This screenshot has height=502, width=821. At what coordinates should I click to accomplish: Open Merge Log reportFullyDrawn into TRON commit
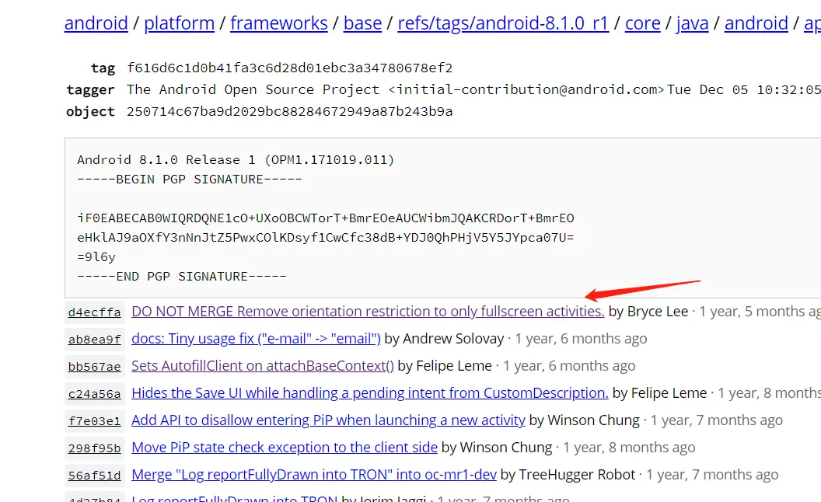pos(314,475)
